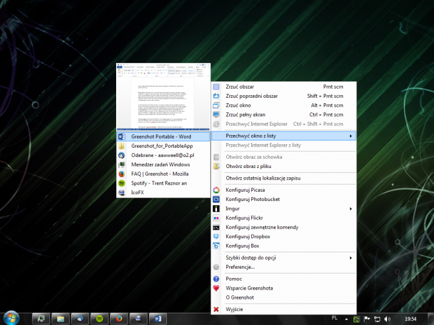Open Konfiguruj zewnętrzne komendy
This screenshot has height=325, width=434.
pyautogui.click(x=284, y=227)
